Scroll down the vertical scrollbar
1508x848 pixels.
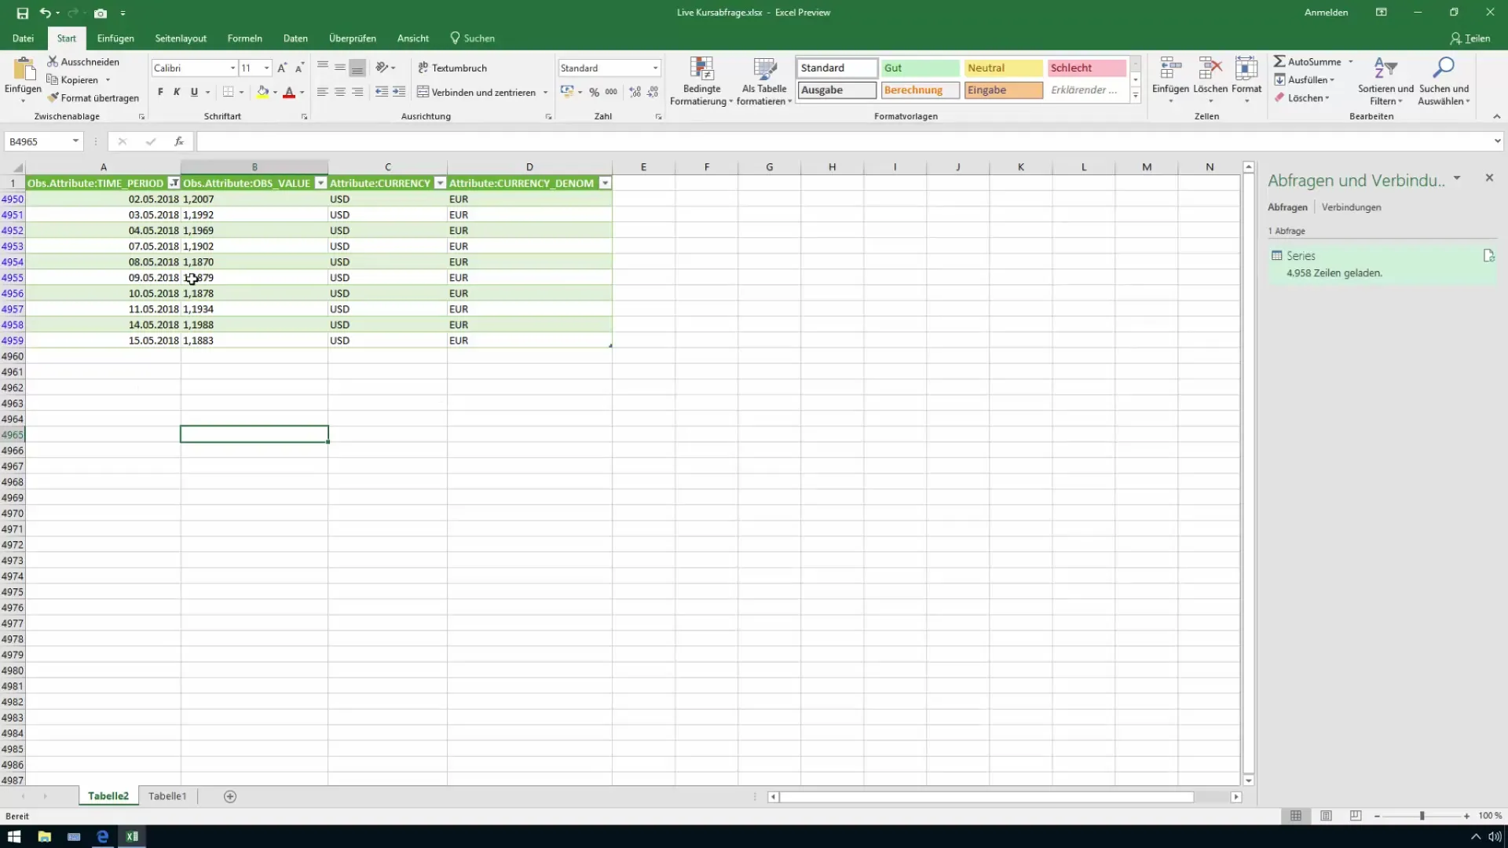tap(1249, 780)
